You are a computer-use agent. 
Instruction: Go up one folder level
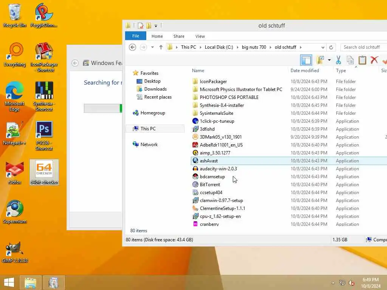point(161,47)
